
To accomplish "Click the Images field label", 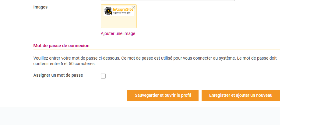I will pyautogui.click(x=40, y=7).
